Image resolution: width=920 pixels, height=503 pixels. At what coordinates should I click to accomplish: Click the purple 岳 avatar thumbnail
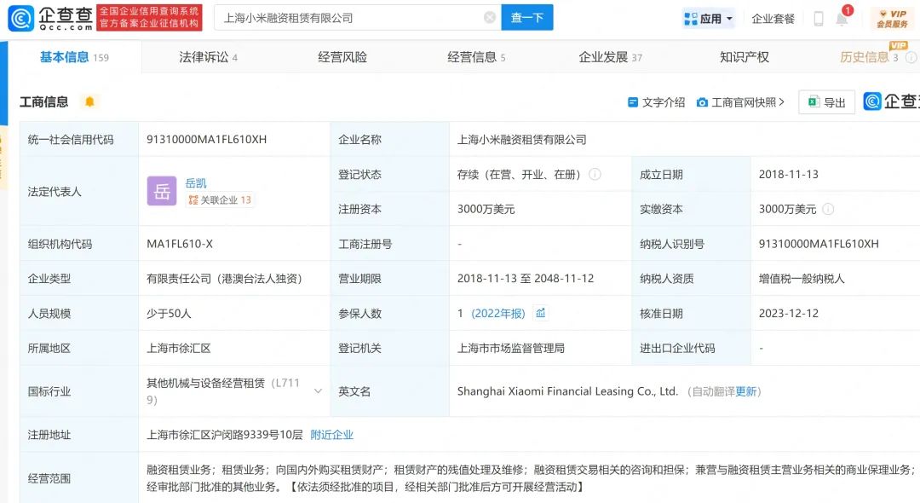coord(162,192)
